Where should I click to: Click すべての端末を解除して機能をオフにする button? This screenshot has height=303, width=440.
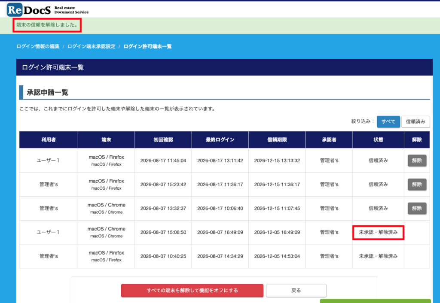click(x=192, y=291)
